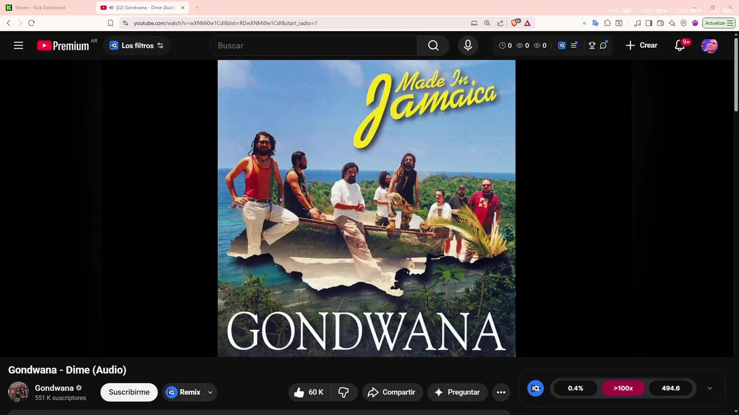Click the Preguntar button

tap(458, 392)
